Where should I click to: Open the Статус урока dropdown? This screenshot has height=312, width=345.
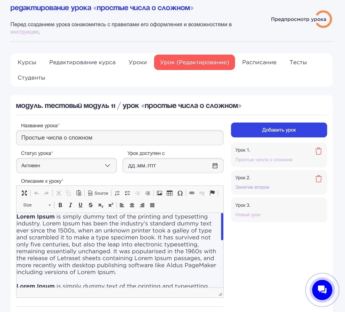click(x=66, y=165)
